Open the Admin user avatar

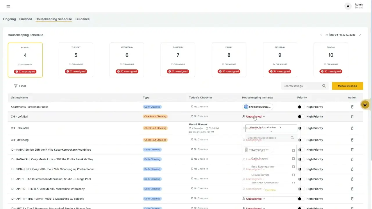(348, 6)
